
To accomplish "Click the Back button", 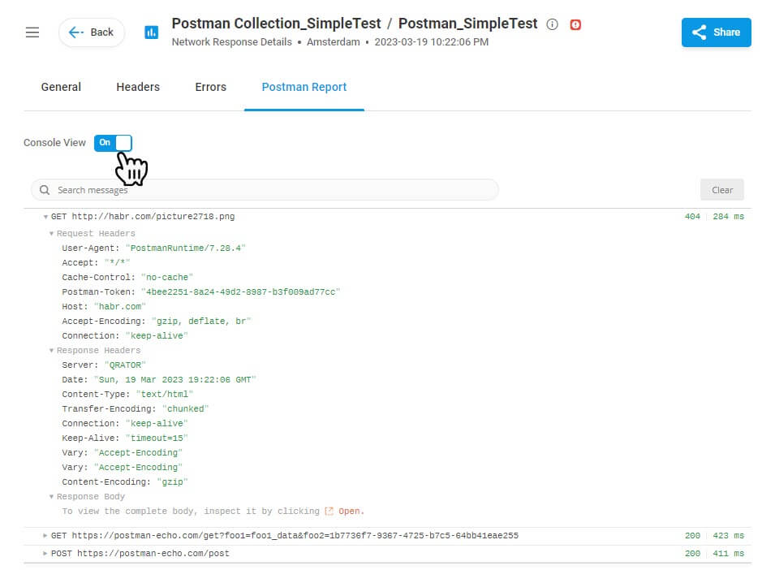I will [92, 32].
